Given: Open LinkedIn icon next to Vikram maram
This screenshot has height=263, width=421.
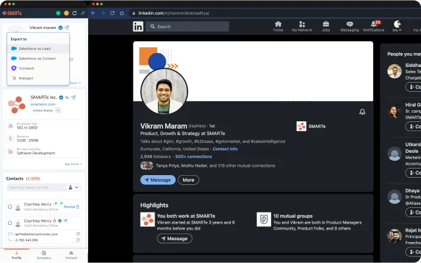Looking at the screenshot, I should [61, 28].
